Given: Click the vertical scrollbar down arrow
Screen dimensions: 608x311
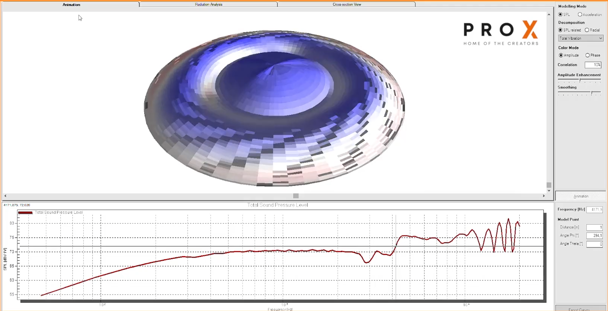Looking at the screenshot, I should (549, 191).
